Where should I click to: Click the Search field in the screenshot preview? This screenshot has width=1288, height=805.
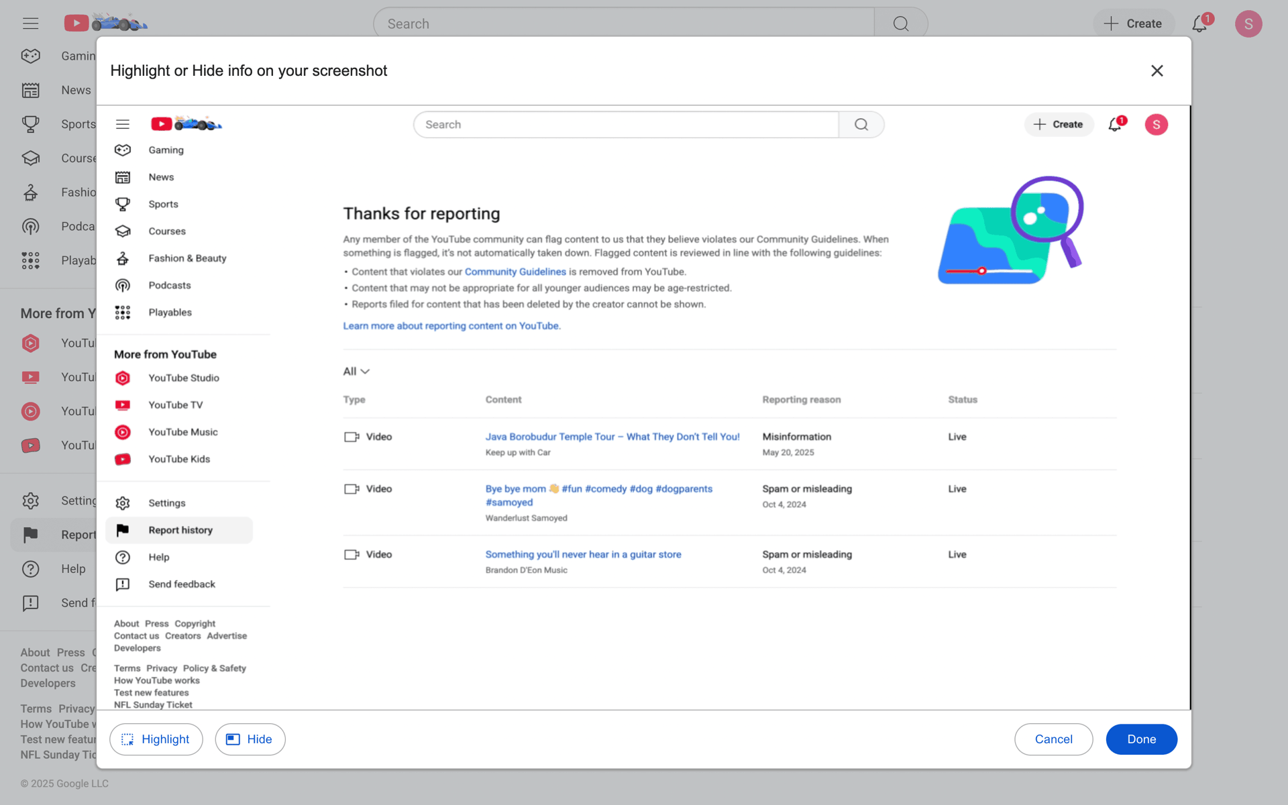pyautogui.click(x=626, y=125)
